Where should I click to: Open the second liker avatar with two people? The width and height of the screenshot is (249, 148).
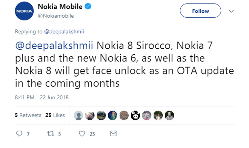coord(90,116)
